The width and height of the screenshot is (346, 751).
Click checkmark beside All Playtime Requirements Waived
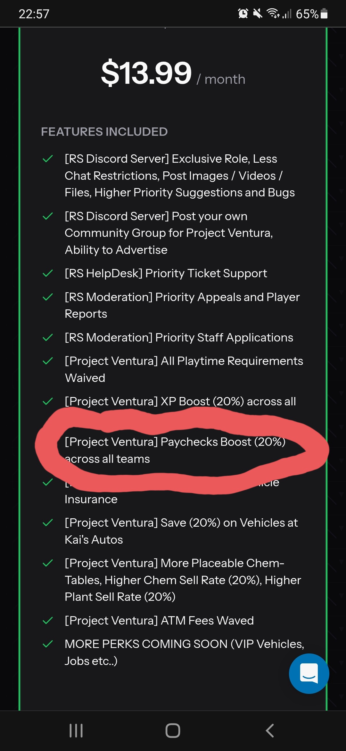coord(48,361)
